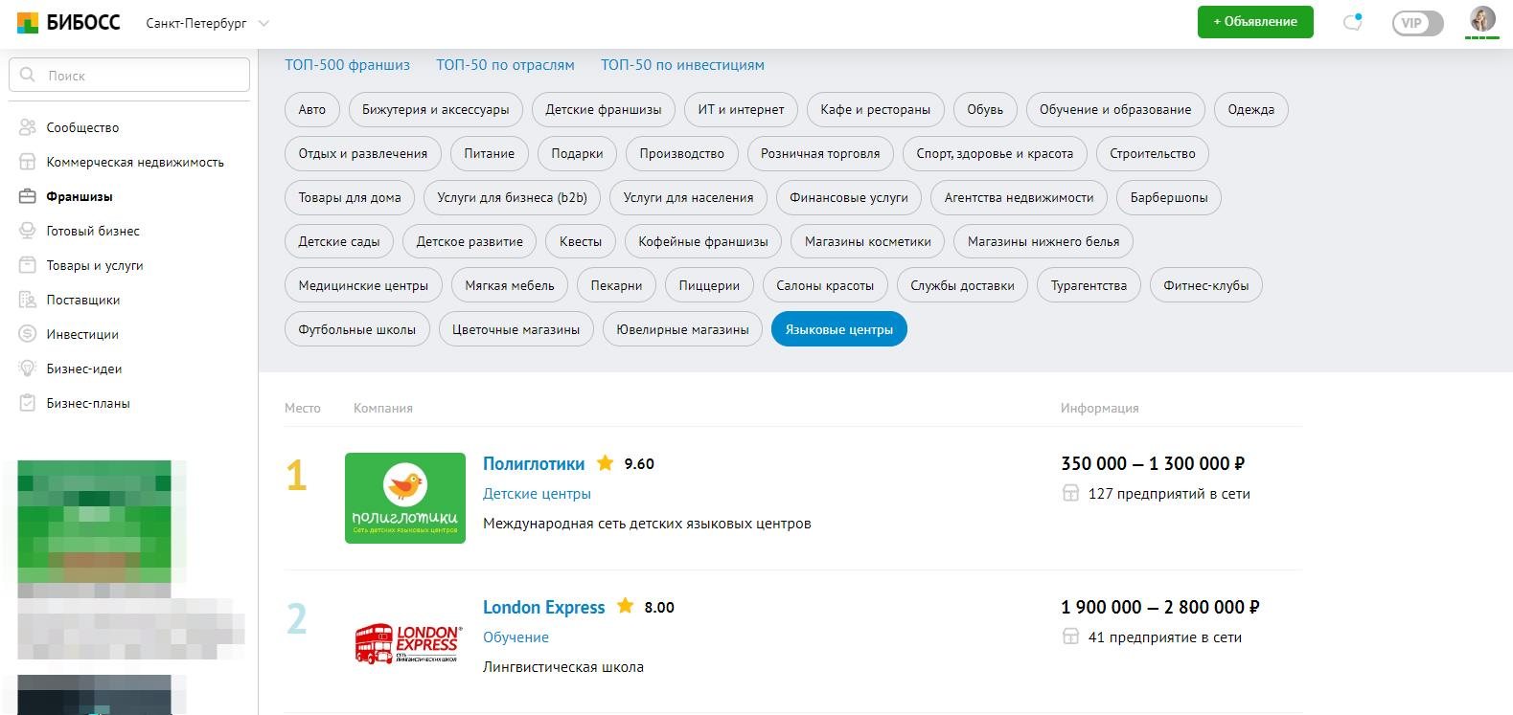Select the Питание filter

click(x=489, y=153)
